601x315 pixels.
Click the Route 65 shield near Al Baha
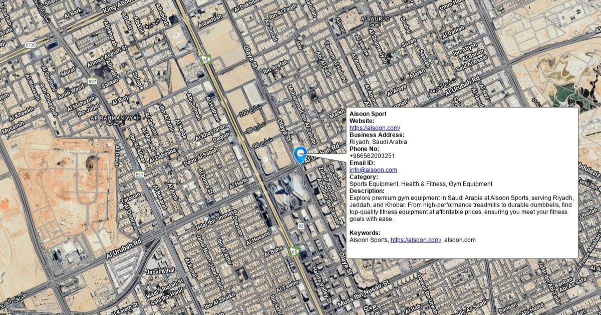point(295,252)
